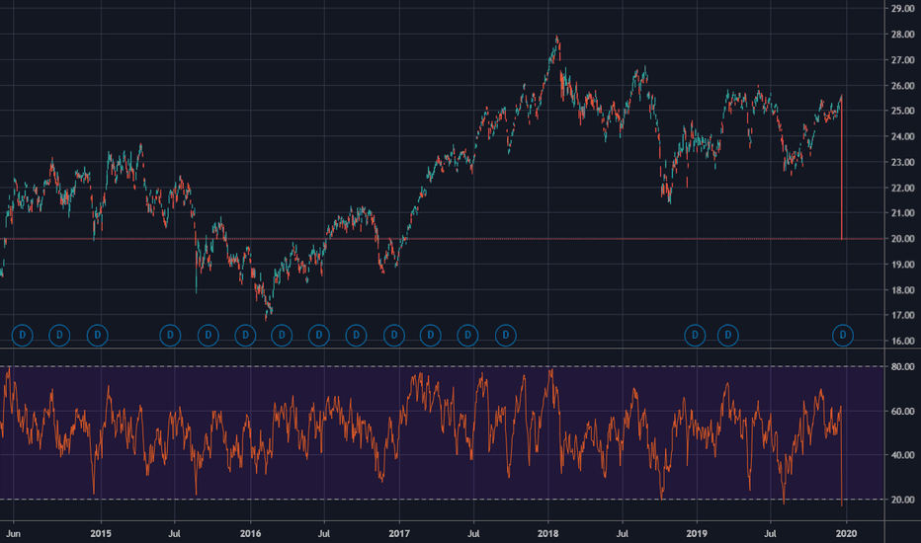The width and height of the screenshot is (921, 543).
Task: Click the dividend marker just before Jul 2016
Action: 319,336
